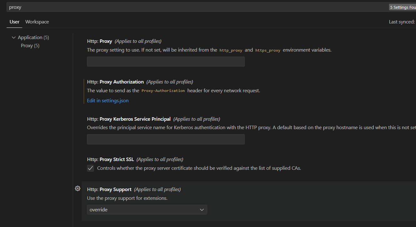The image size is (416, 227).
Task: Click the http_proxy code snippet
Action: pos(231,50)
